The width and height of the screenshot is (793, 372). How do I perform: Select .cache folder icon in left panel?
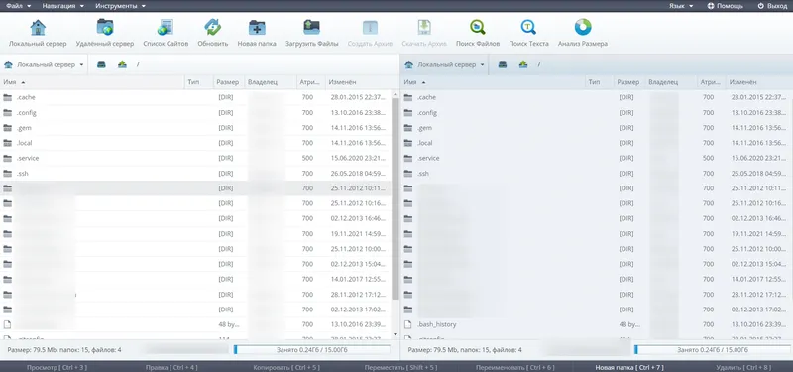(x=7, y=97)
